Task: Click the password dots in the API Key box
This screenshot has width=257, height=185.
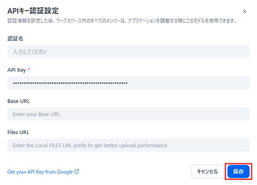Action: [x=70, y=83]
